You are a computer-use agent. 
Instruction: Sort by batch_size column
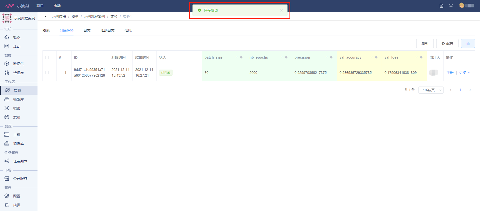[241, 57]
